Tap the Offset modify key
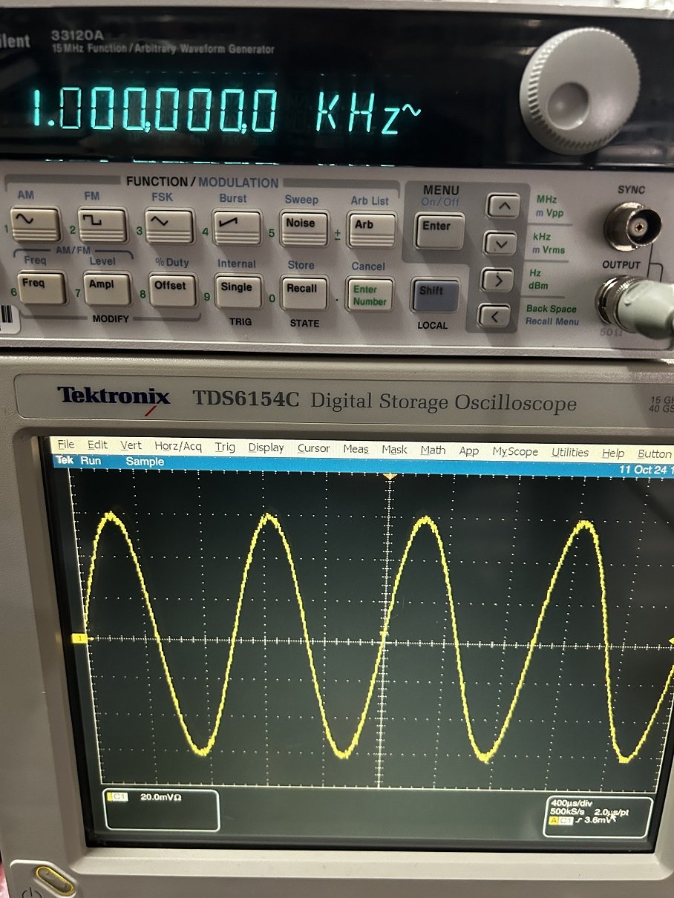The image size is (674, 898). [x=172, y=289]
